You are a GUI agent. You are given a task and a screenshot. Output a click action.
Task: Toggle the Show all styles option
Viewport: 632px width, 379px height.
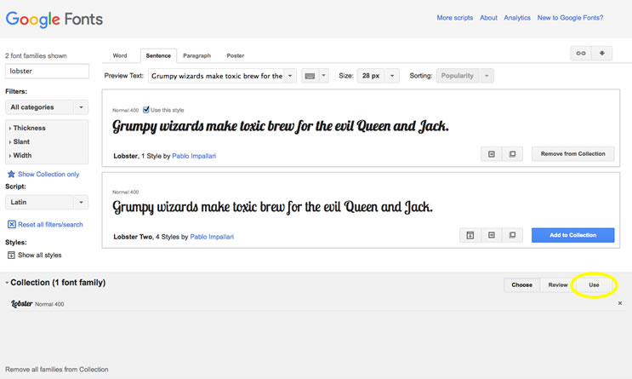pyautogui.click(x=11, y=255)
